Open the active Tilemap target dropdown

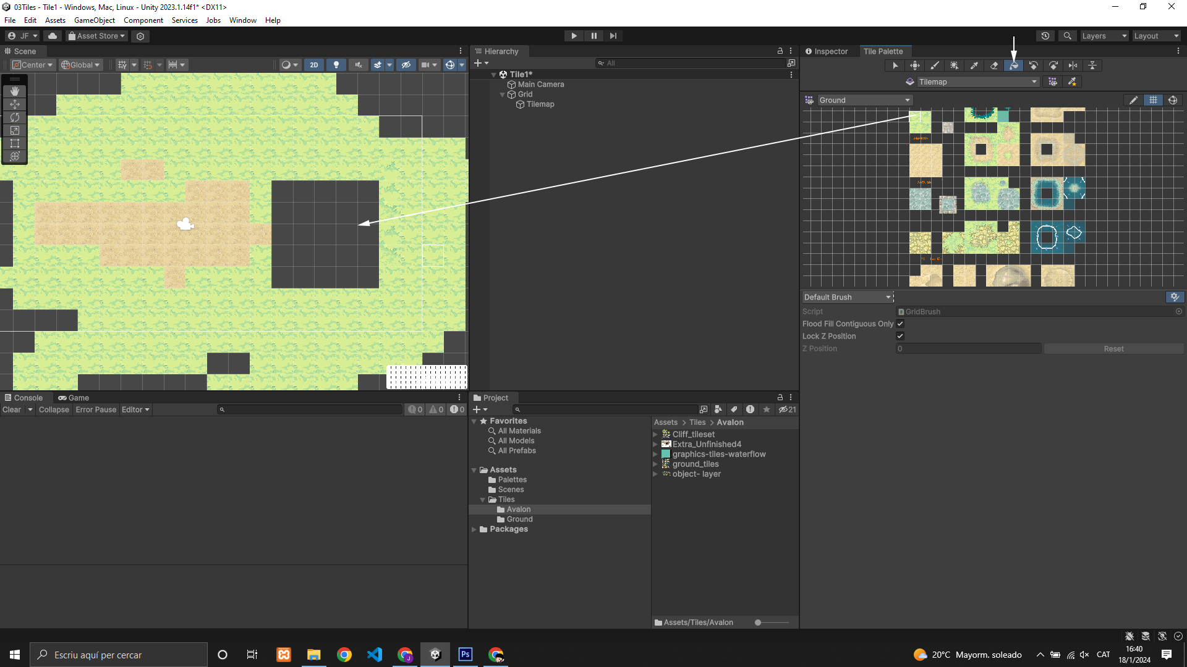tap(977, 82)
